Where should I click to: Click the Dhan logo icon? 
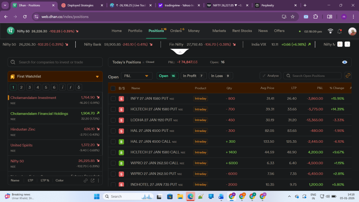point(11,31)
